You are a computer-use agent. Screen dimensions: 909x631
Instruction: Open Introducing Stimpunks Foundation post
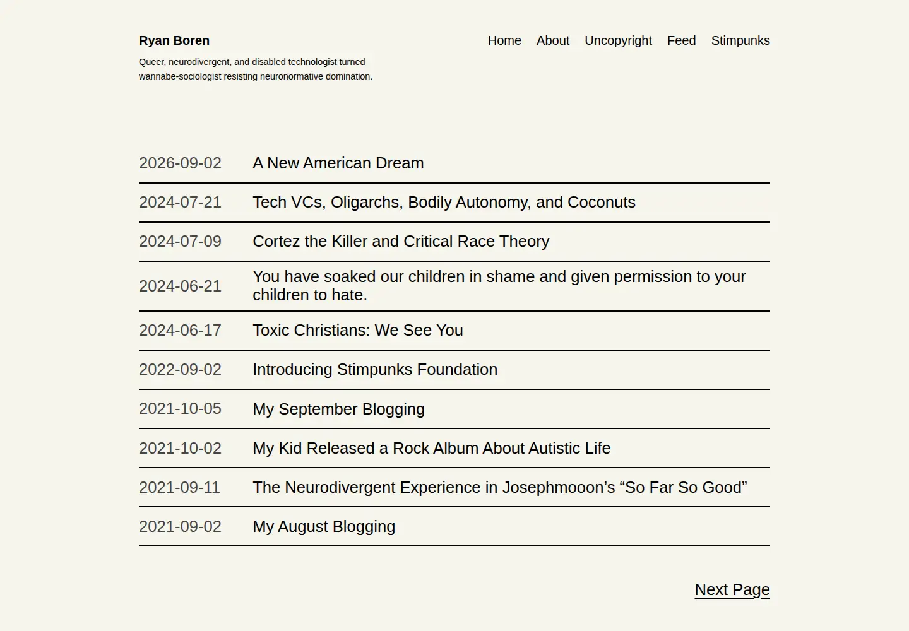pyautogui.click(x=375, y=369)
